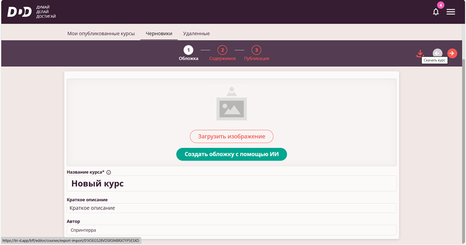Jump to step 2 Содержимое
466x245 pixels.
(223, 50)
